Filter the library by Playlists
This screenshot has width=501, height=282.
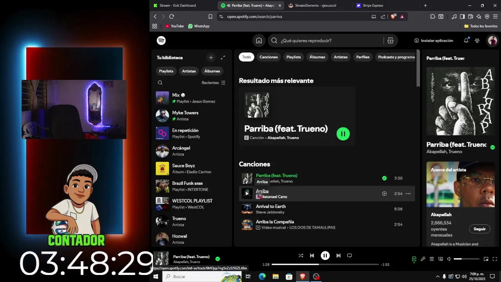(166, 71)
